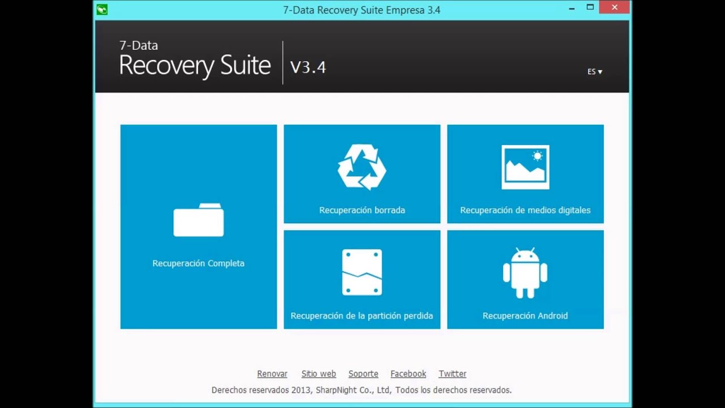Click the green app icon in title bar
The height and width of the screenshot is (408, 725).
(x=102, y=10)
